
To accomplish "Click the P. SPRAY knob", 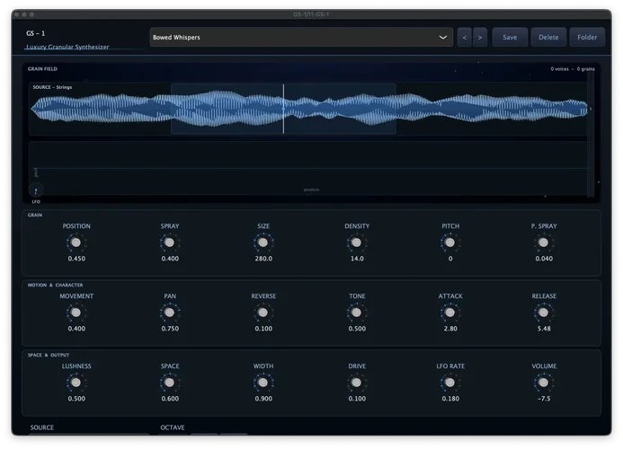I will click(543, 242).
